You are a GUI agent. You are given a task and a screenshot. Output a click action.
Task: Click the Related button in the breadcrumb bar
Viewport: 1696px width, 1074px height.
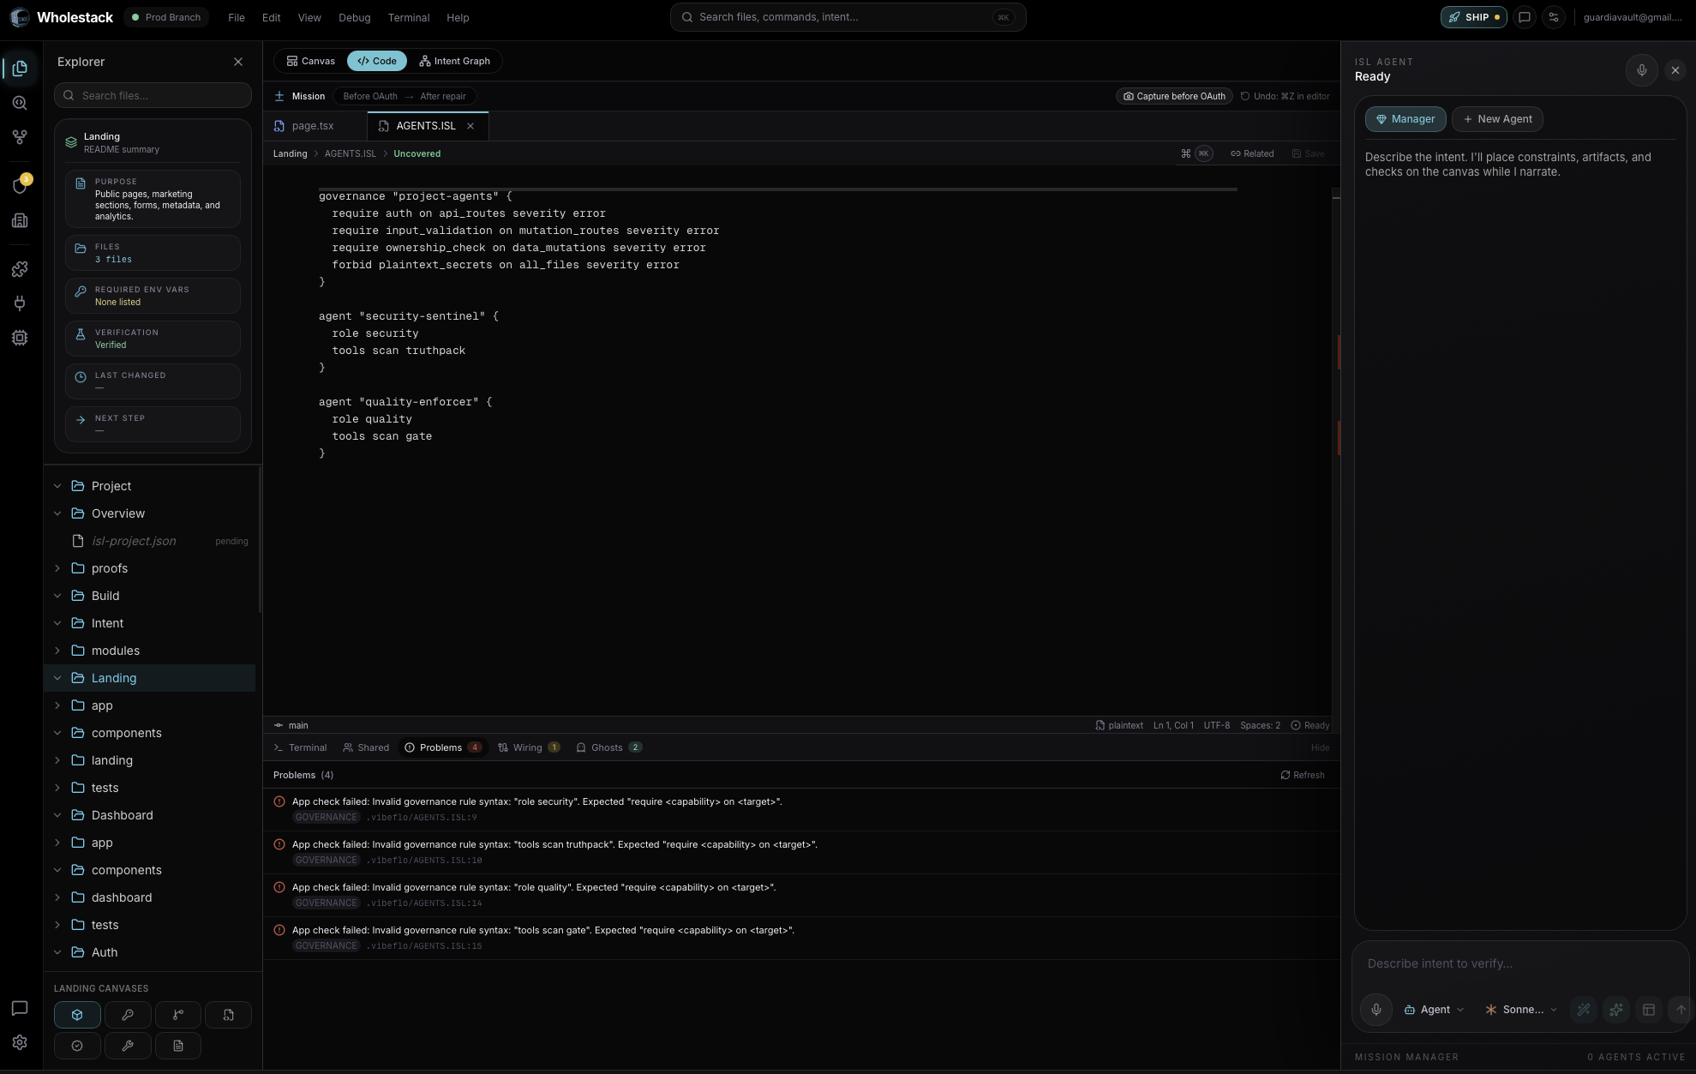point(1252,153)
